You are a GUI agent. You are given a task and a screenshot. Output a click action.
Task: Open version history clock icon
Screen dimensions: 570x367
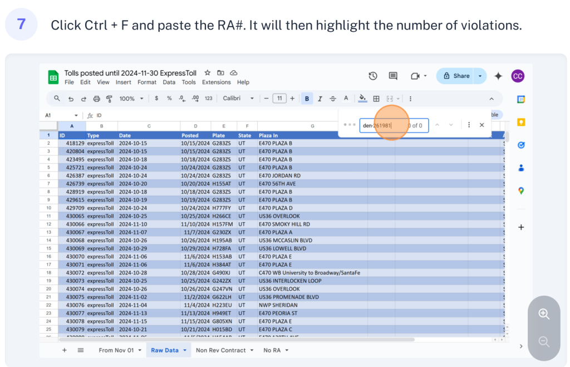pos(373,76)
